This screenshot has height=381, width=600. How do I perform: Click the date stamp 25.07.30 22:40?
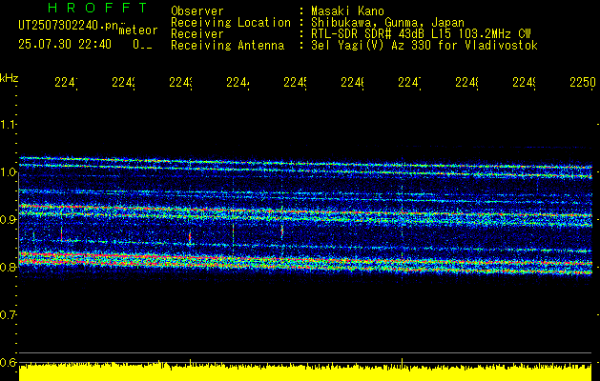(x=65, y=45)
